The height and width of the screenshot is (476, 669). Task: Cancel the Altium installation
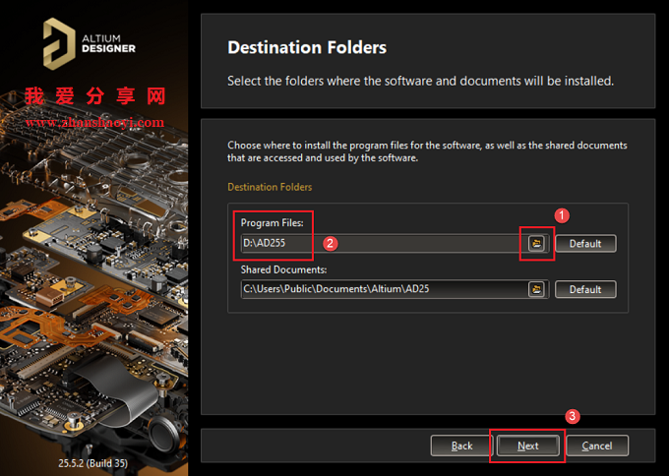coord(597,446)
